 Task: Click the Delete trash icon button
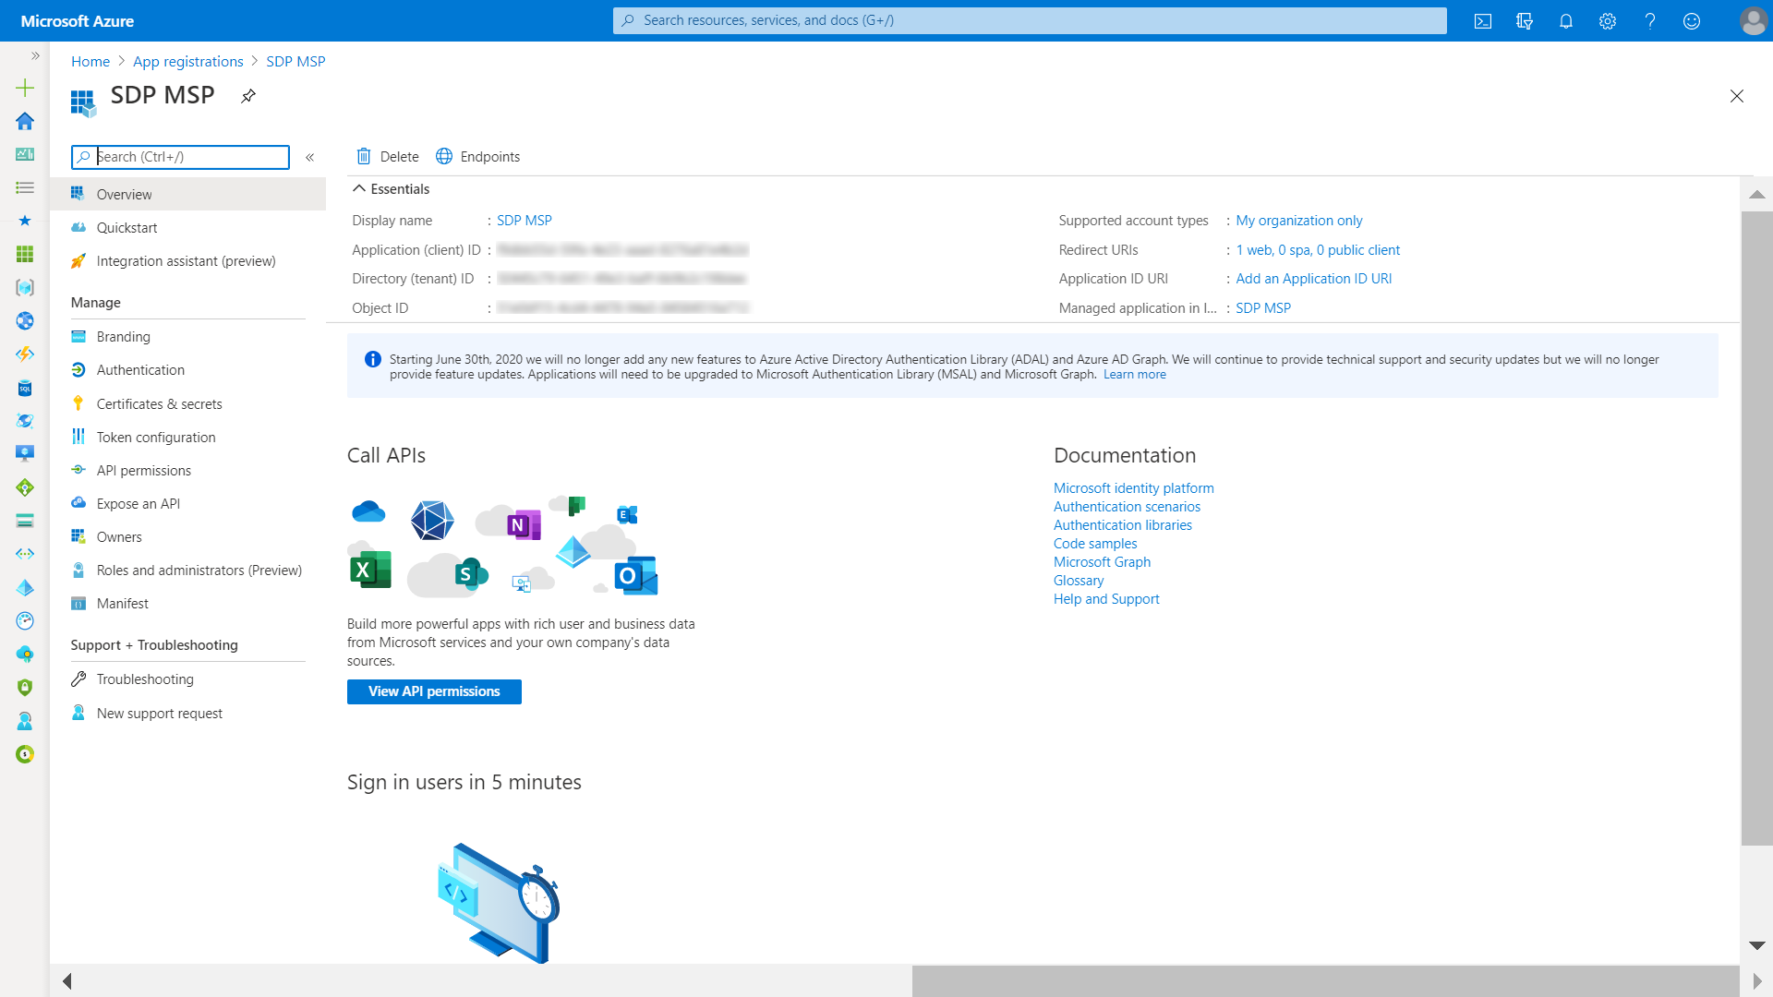click(x=388, y=157)
